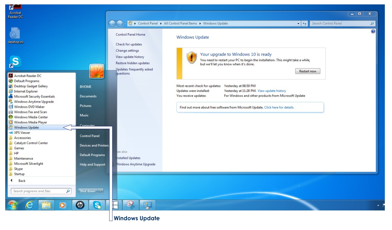
Task: Open the BHOME user folder
Action: (x=86, y=87)
